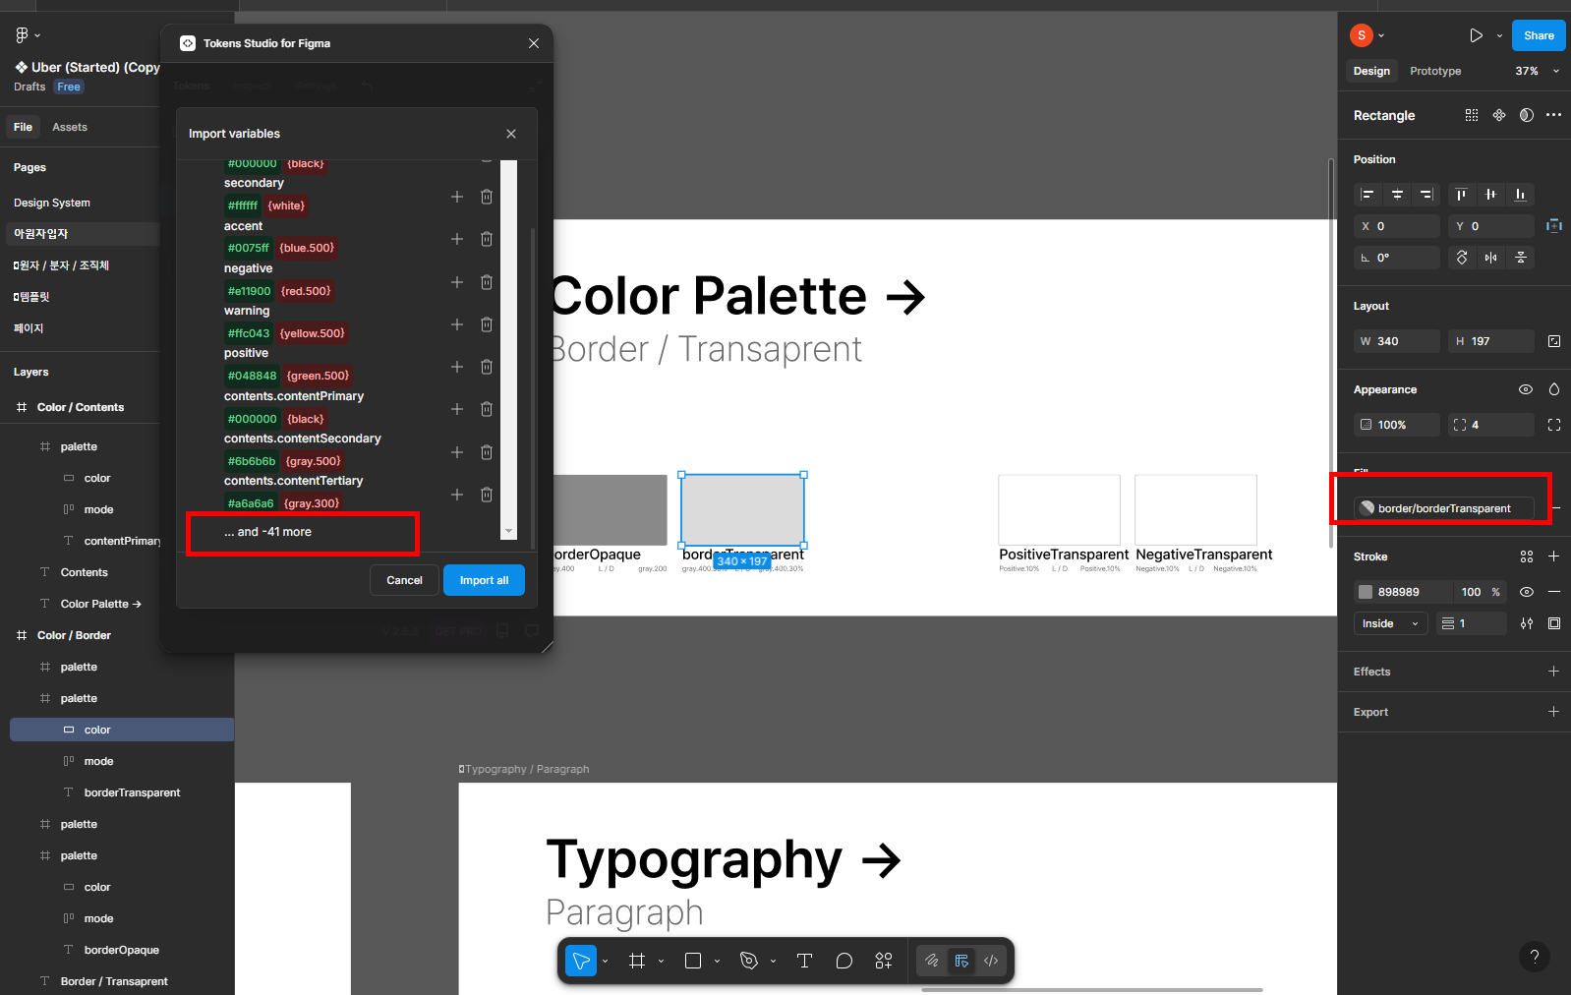The height and width of the screenshot is (995, 1571).
Task: Delete the positive token with trash icon
Action: pyautogui.click(x=487, y=367)
